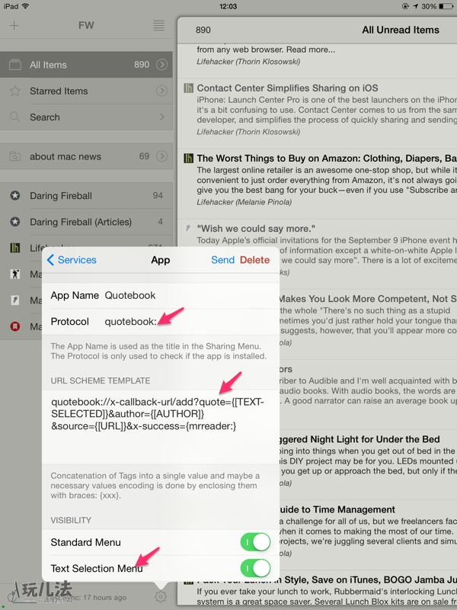Check the battery indicator in the status bar

[447, 6]
